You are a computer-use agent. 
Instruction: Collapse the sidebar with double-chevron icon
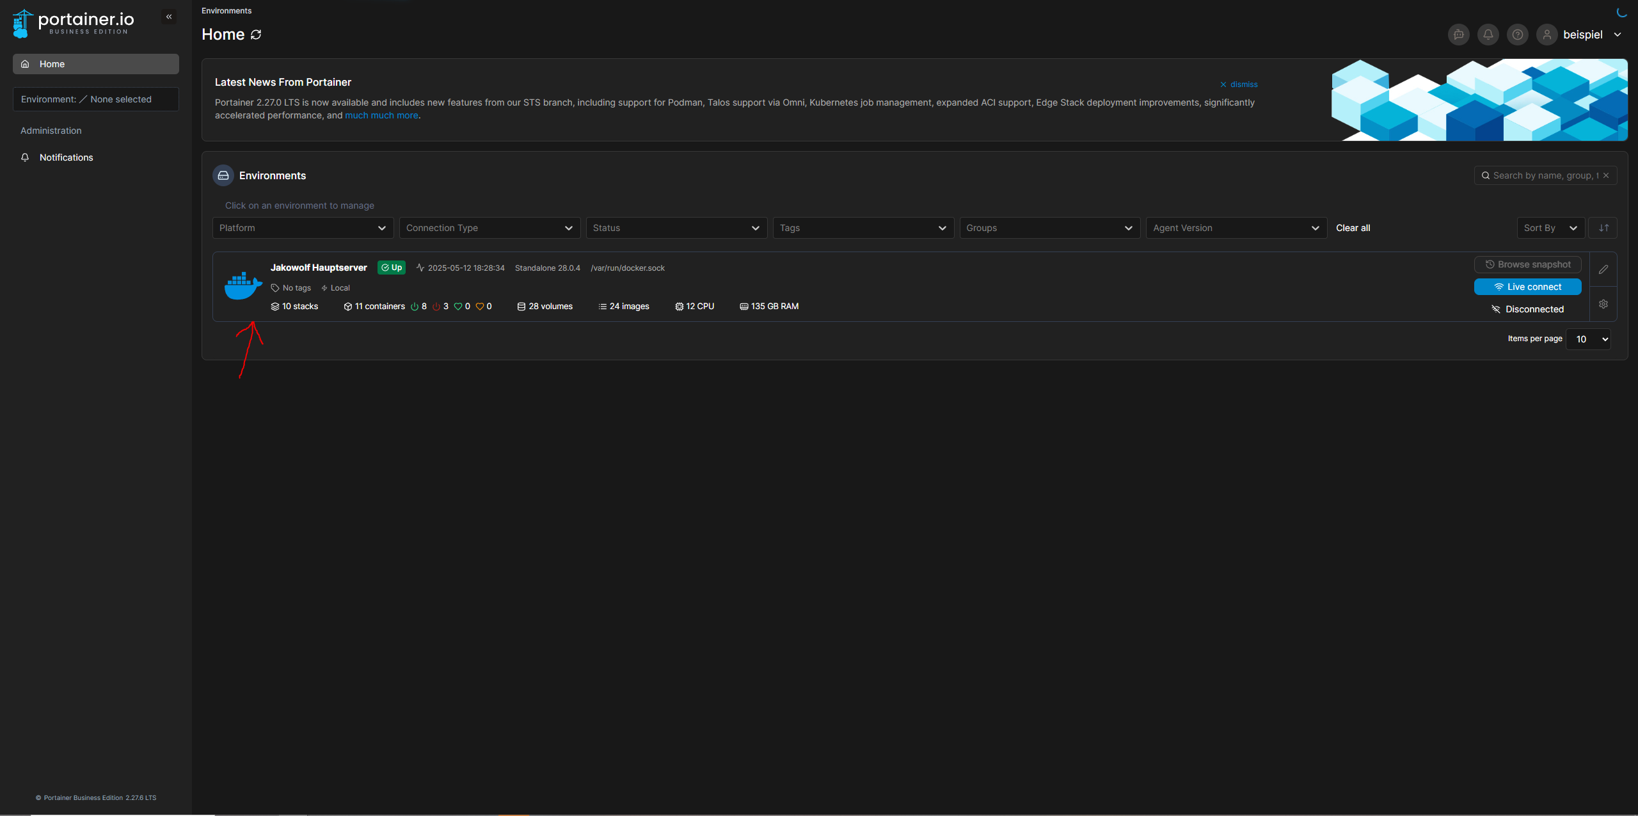click(x=169, y=17)
